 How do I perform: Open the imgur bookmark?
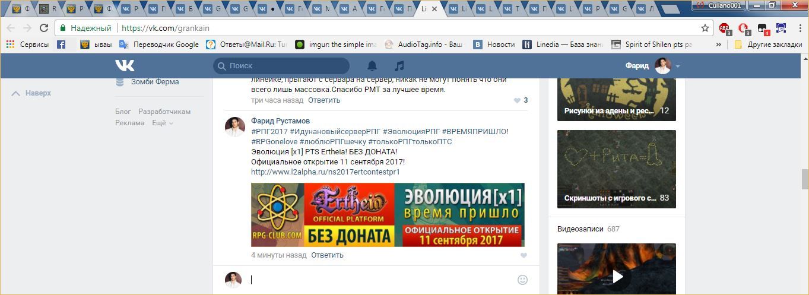coord(336,45)
